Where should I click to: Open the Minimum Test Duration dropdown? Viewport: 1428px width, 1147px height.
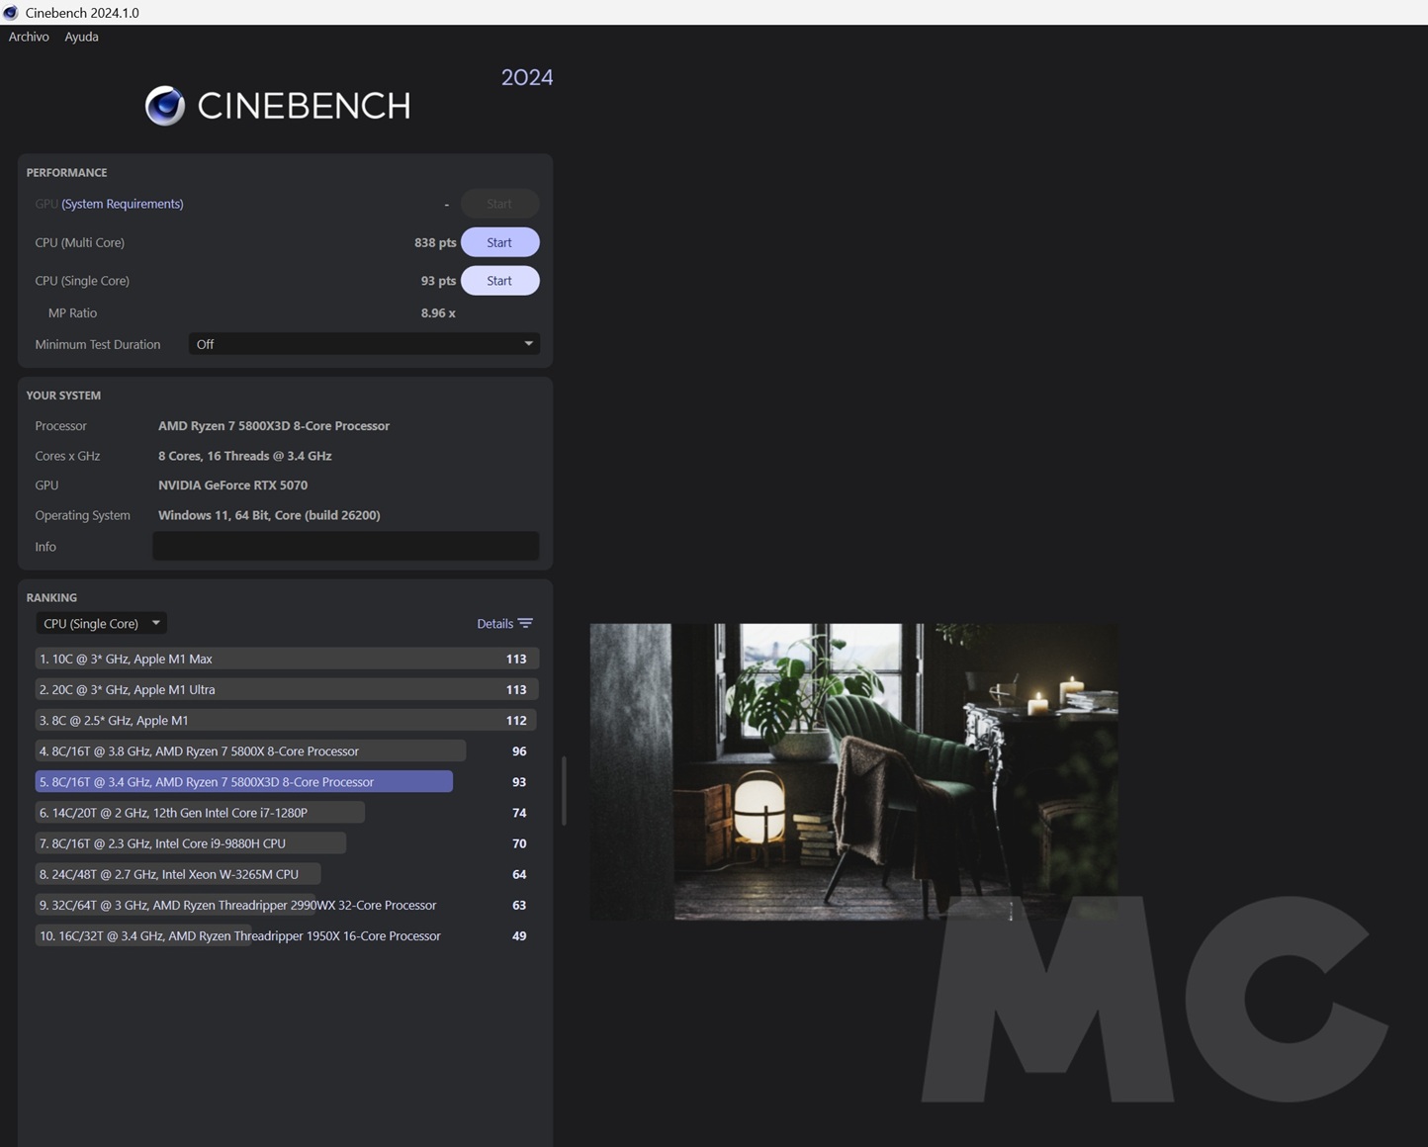[x=364, y=344]
